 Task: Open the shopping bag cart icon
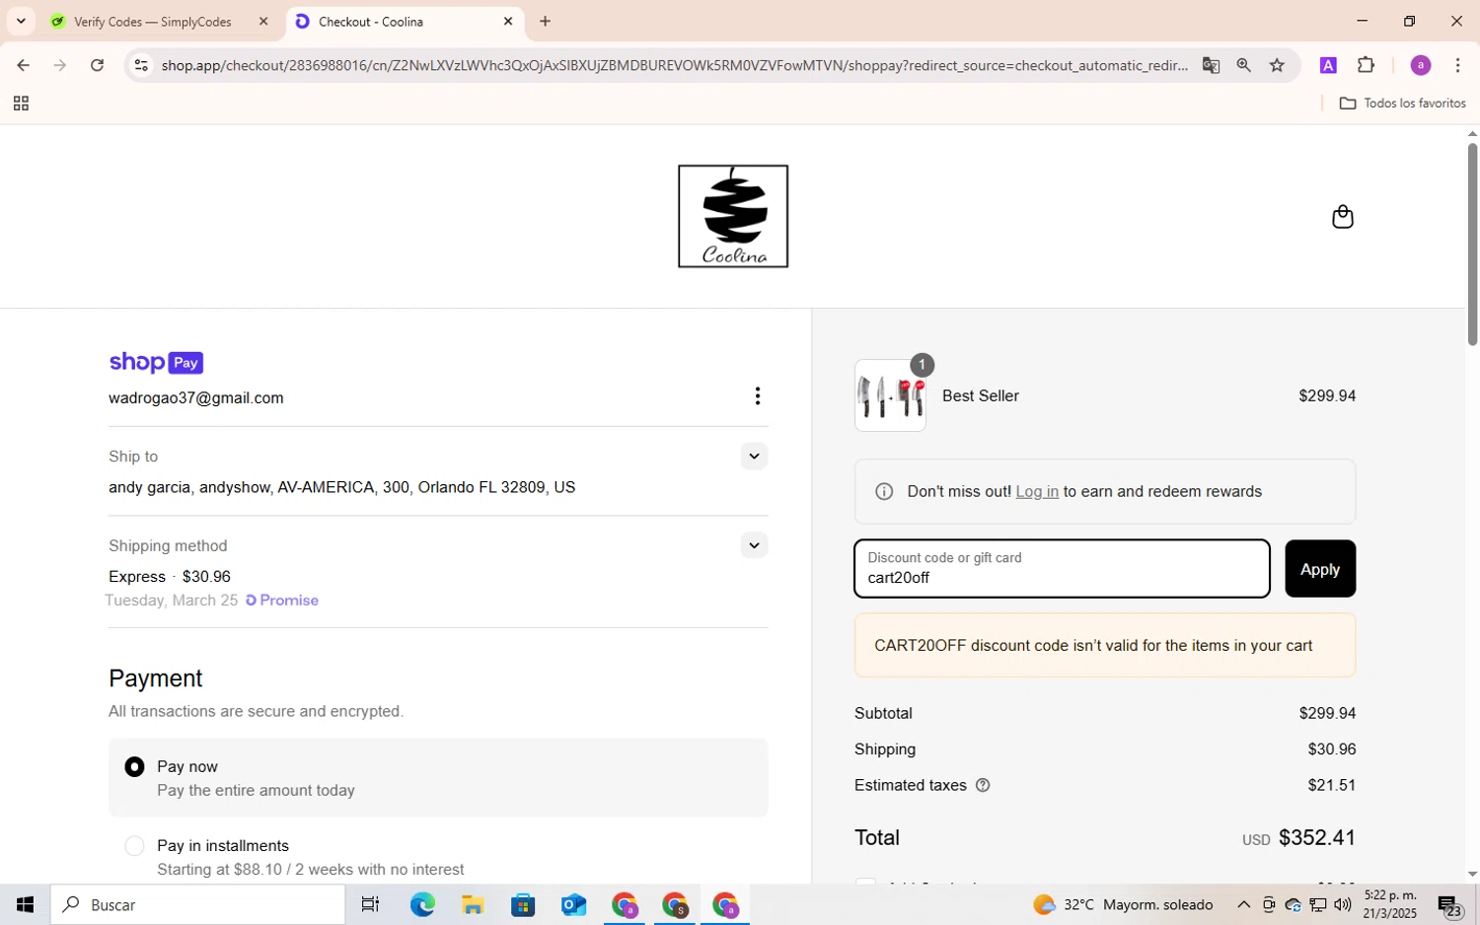pos(1342,216)
